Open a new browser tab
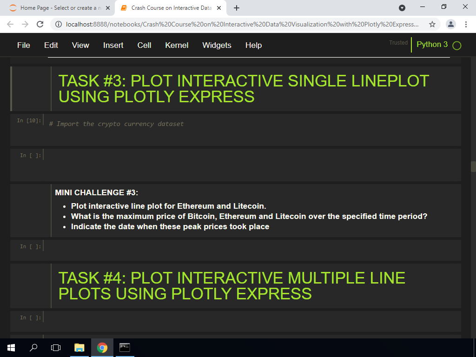 [x=237, y=8]
